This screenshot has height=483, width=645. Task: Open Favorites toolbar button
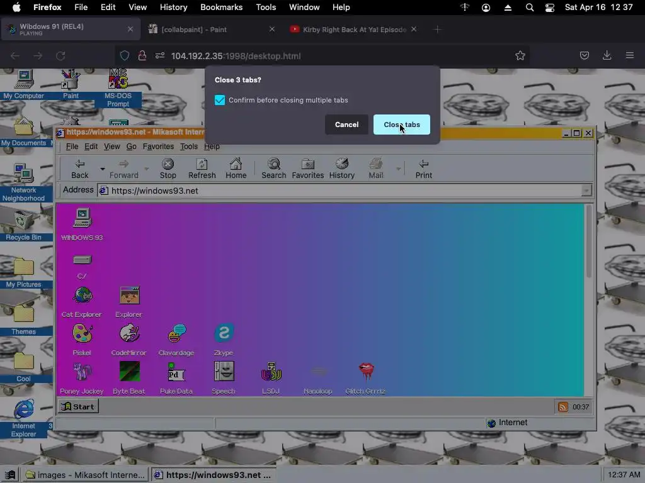[x=307, y=169]
